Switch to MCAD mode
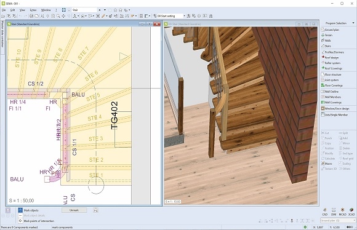The image size is (357, 230). click(x=342, y=212)
